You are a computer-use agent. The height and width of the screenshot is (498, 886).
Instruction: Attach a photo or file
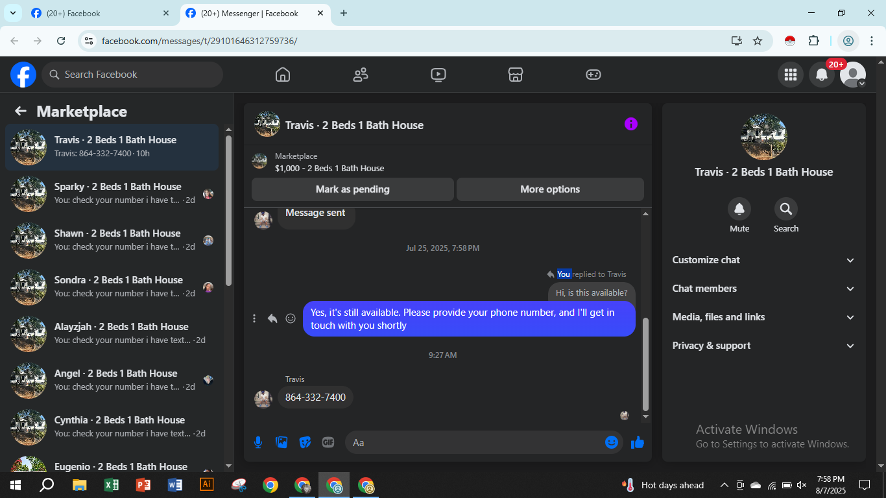(281, 442)
